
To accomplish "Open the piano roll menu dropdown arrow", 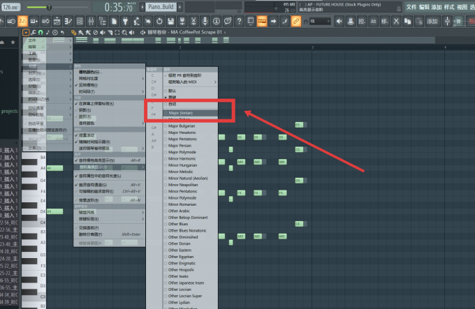I will coord(26,32).
